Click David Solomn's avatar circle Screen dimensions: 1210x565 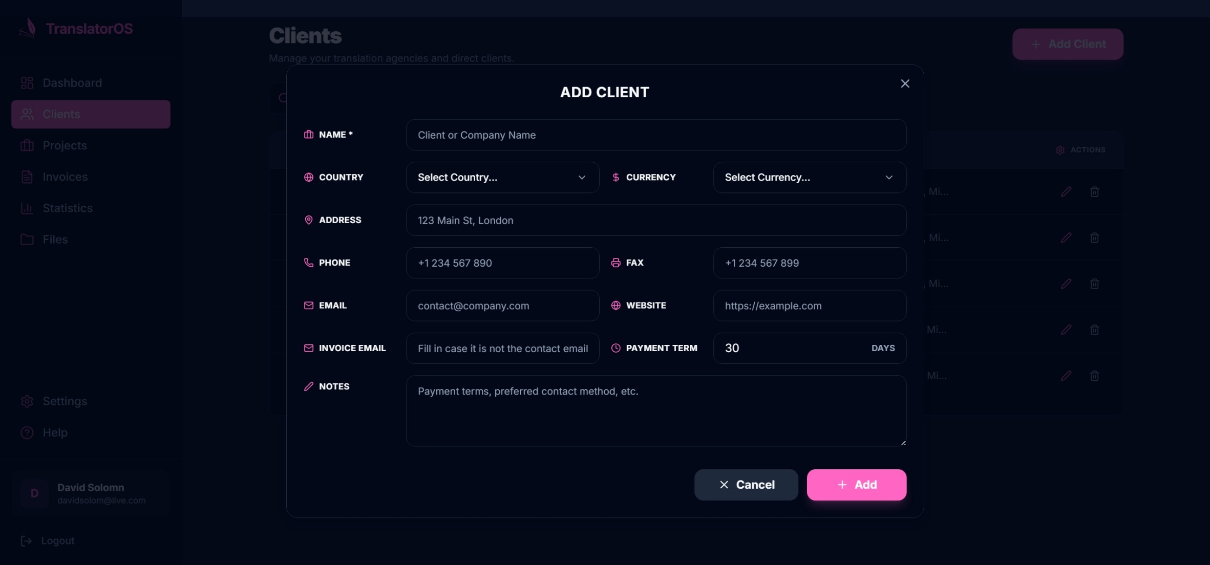(x=34, y=493)
